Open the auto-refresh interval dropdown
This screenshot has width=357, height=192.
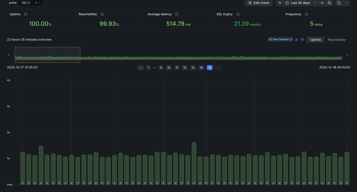pos(346,3)
